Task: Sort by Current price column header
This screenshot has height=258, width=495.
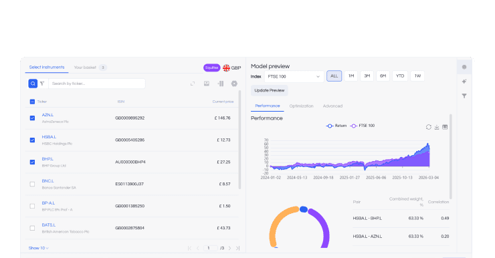Action: (223, 102)
